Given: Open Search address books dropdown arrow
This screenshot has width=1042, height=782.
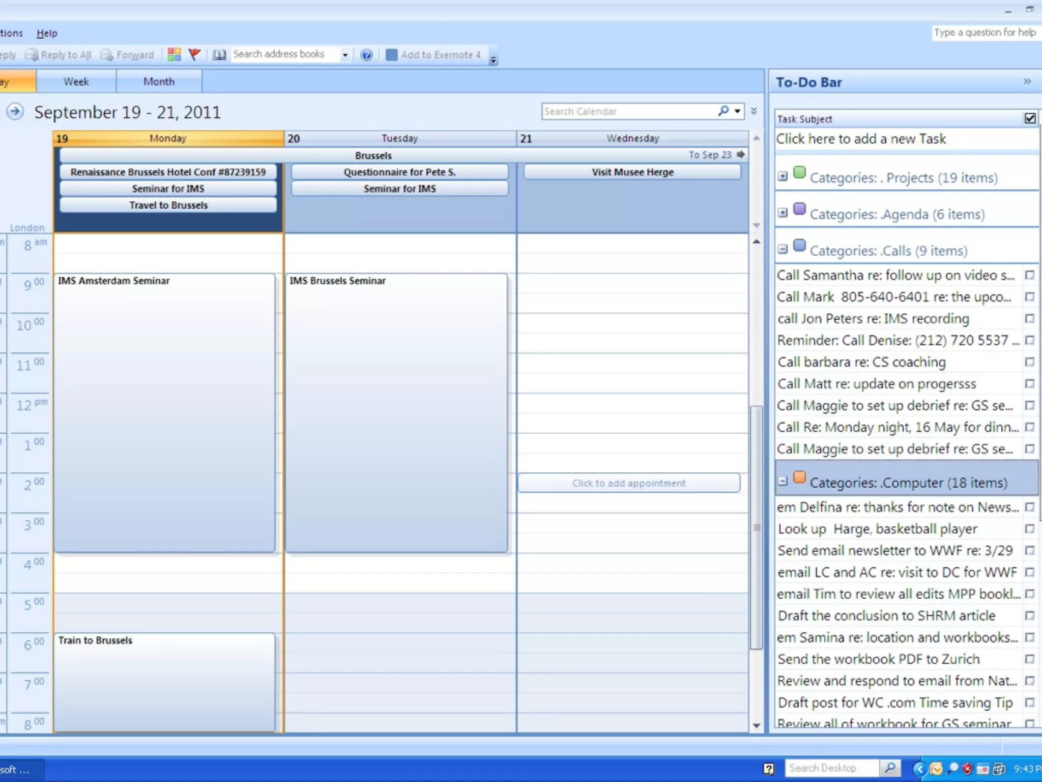Looking at the screenshot, I should [x=345, y=55].
